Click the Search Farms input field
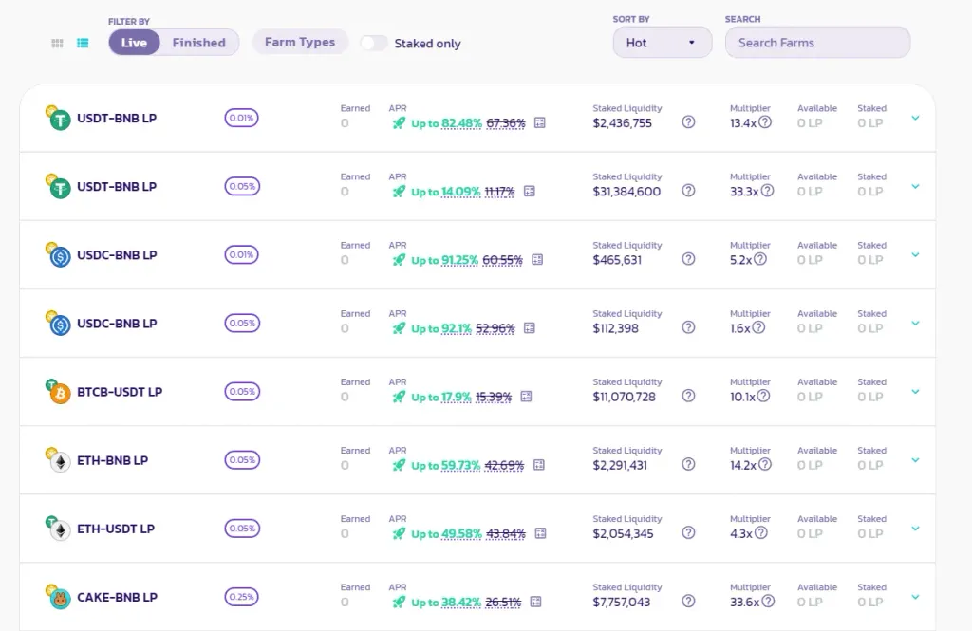The height and width of the screenshot is (631, 972). click(x=816, y=43)
